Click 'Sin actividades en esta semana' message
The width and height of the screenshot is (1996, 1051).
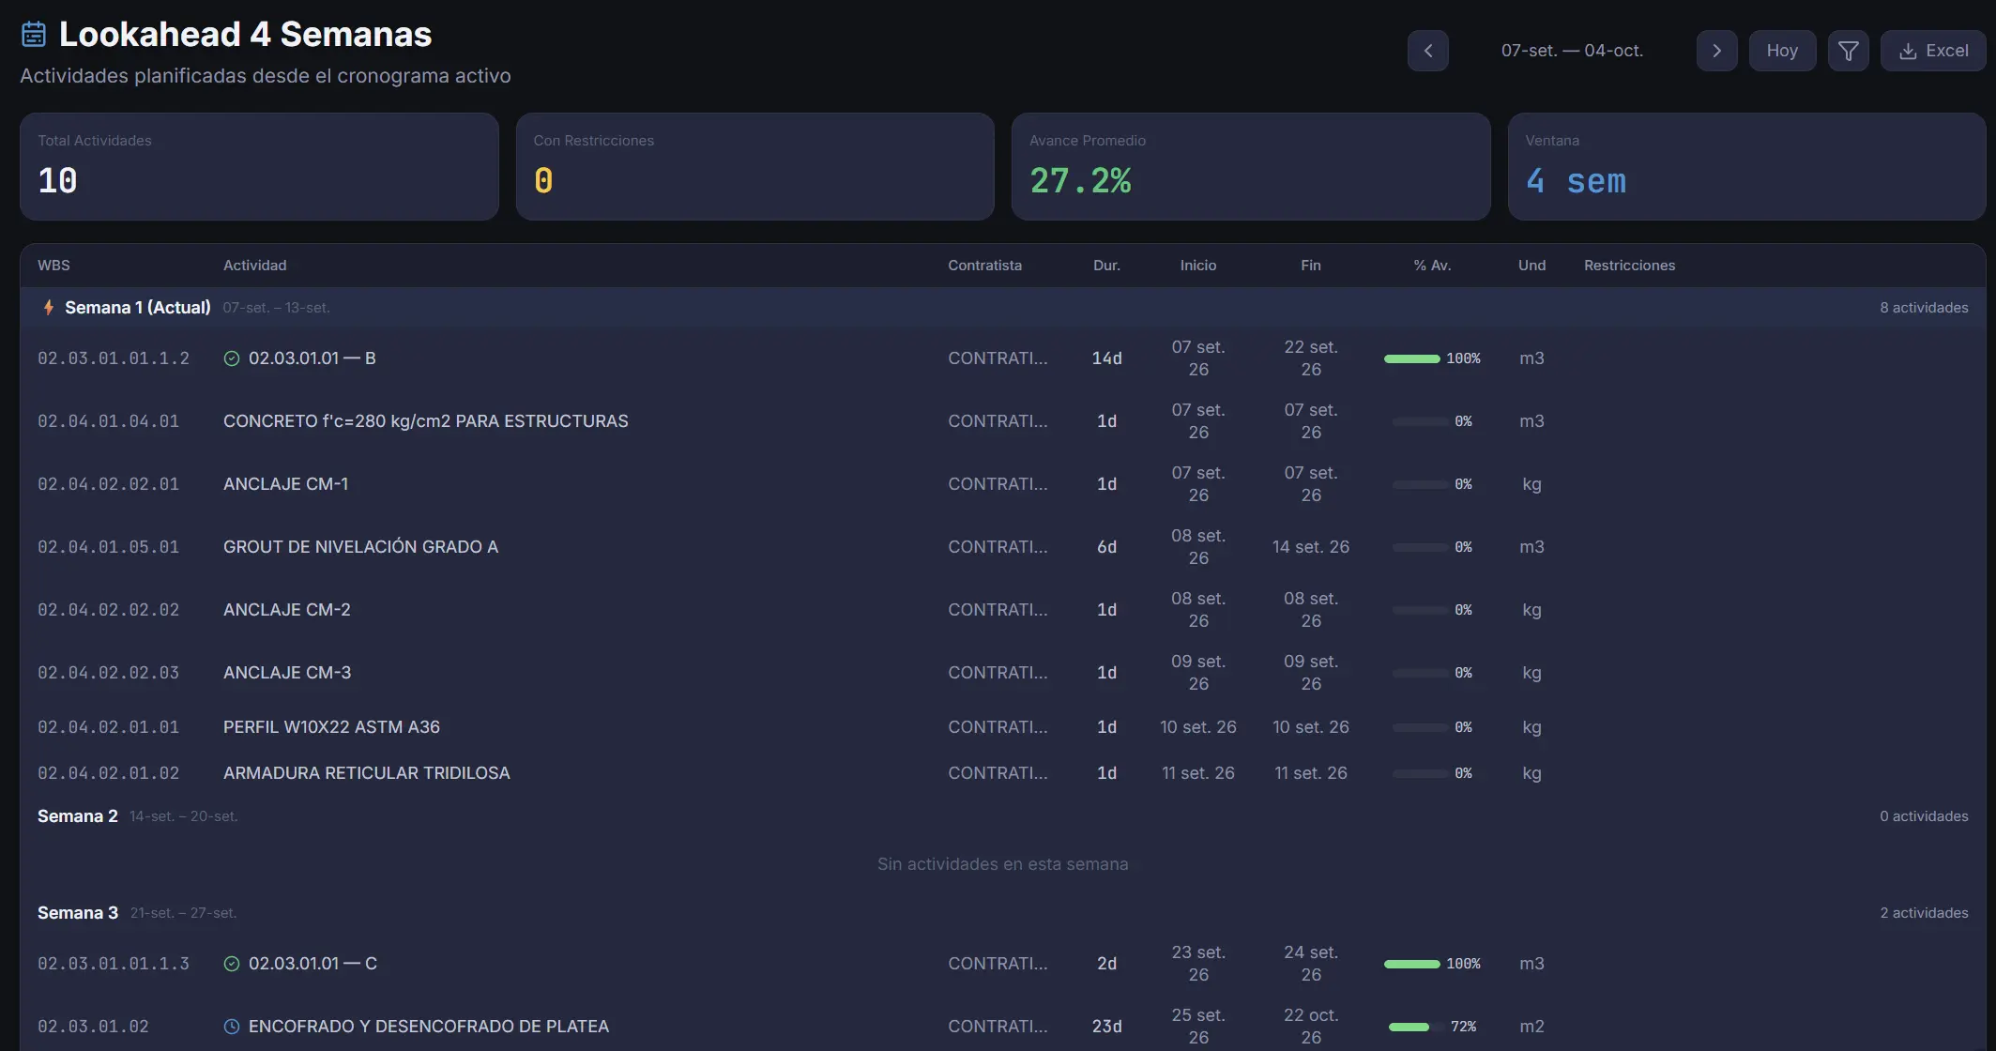[1002, 864]
